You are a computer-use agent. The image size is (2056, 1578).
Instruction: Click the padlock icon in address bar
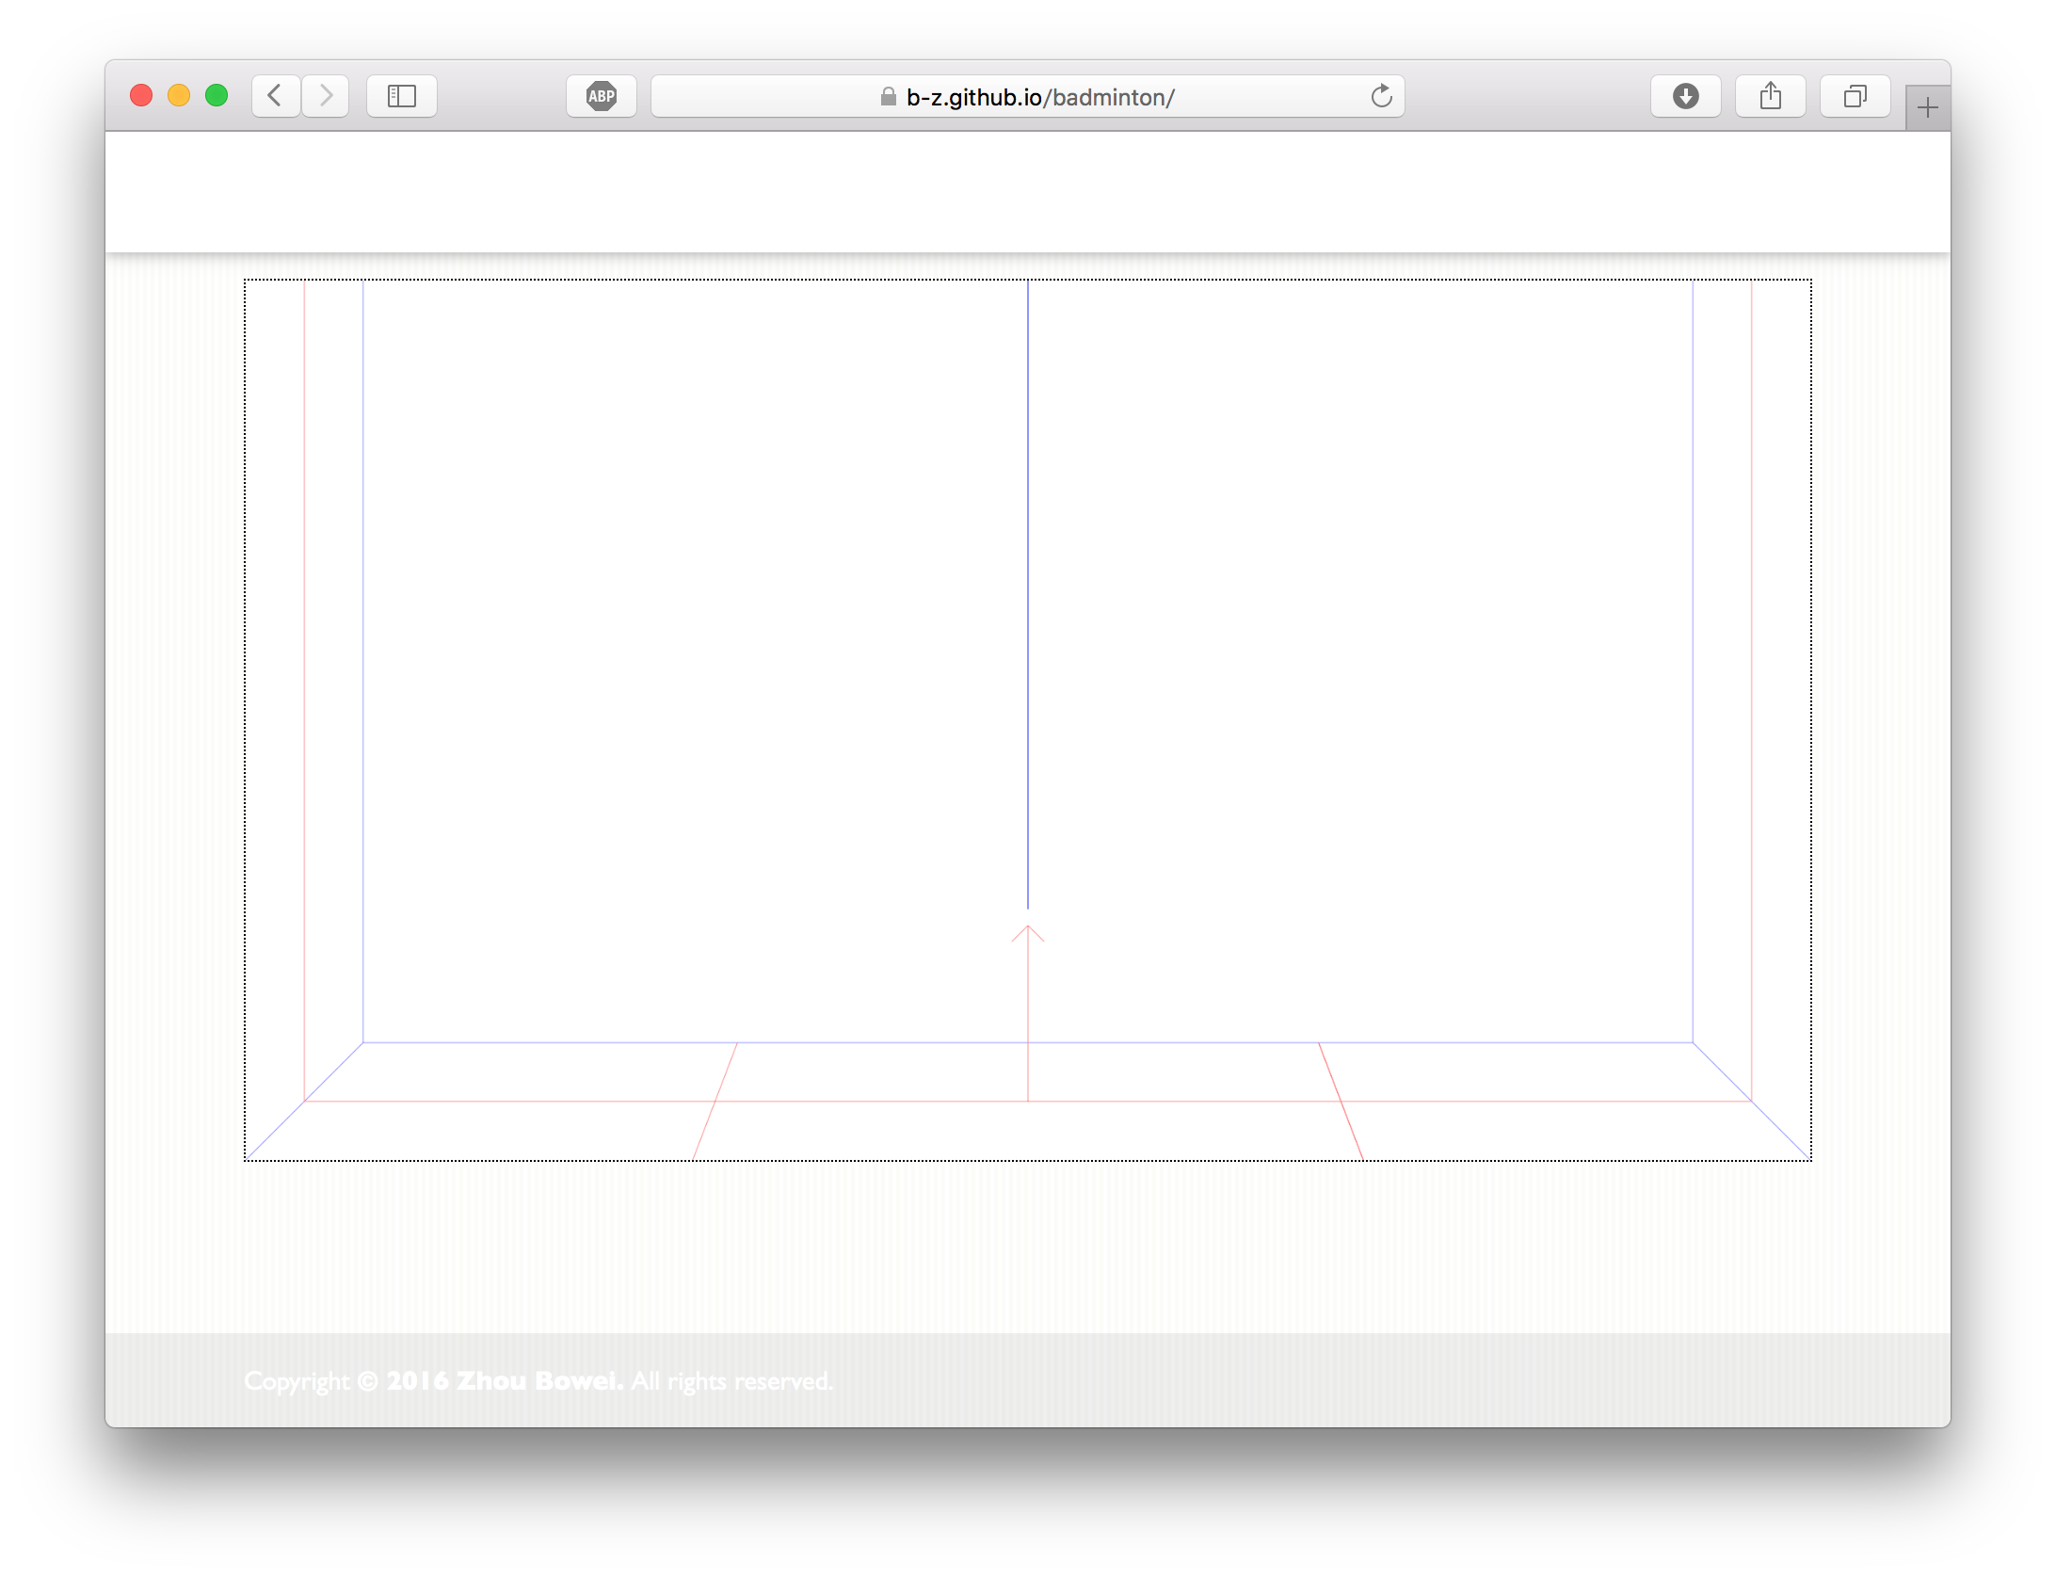[888, 97]
